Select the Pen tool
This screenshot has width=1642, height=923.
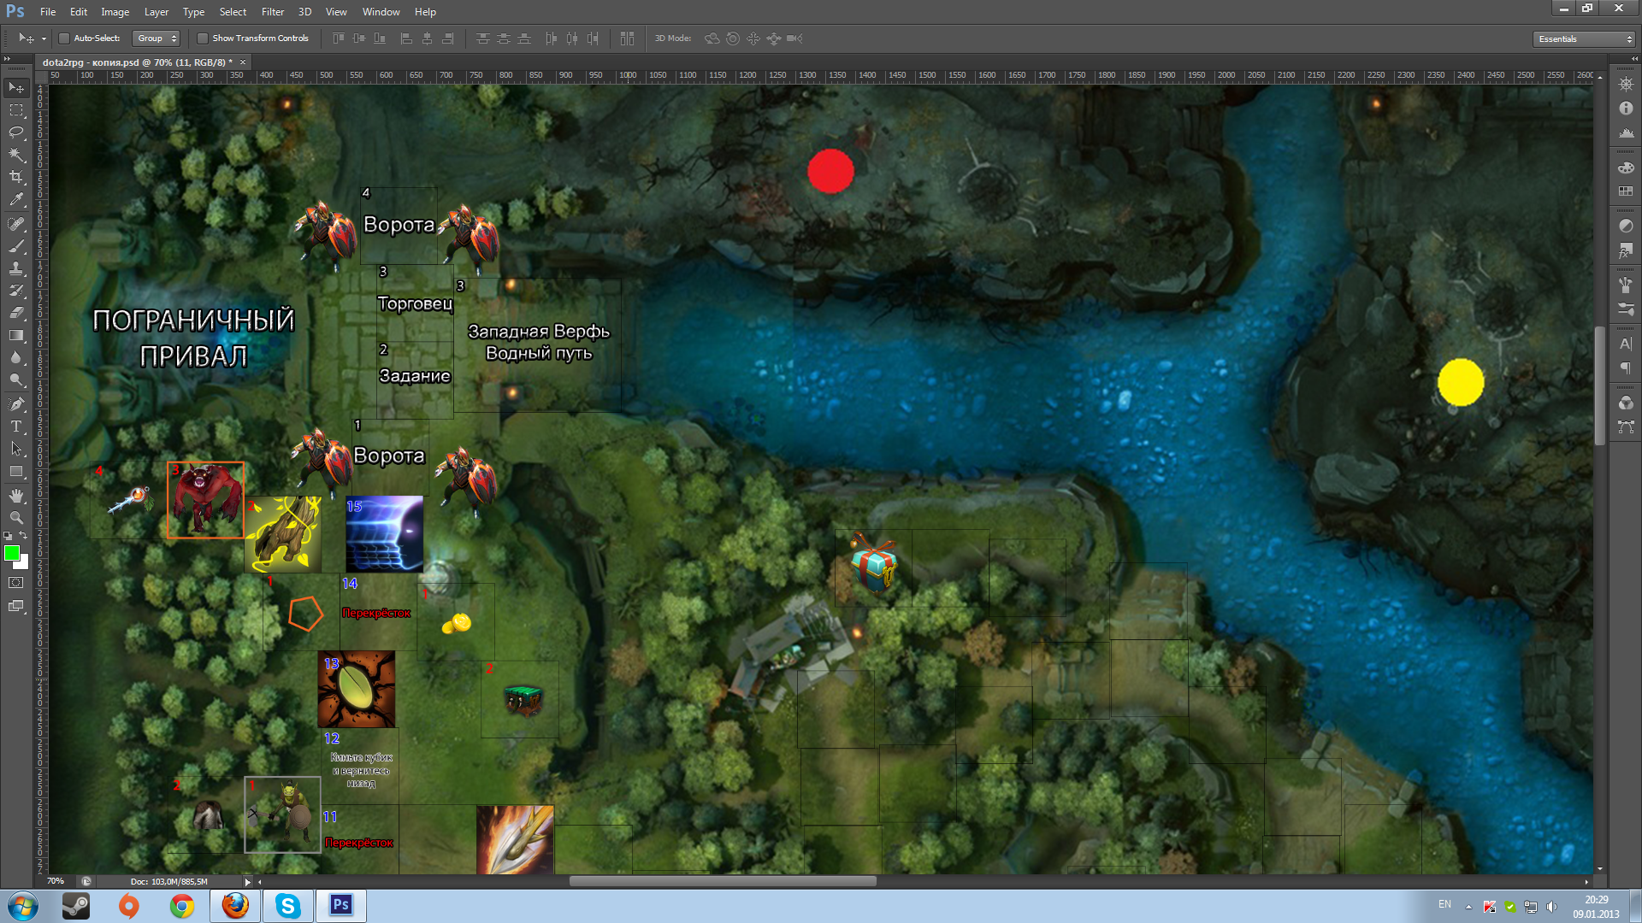pyautogui.click(x=16, y=403)
